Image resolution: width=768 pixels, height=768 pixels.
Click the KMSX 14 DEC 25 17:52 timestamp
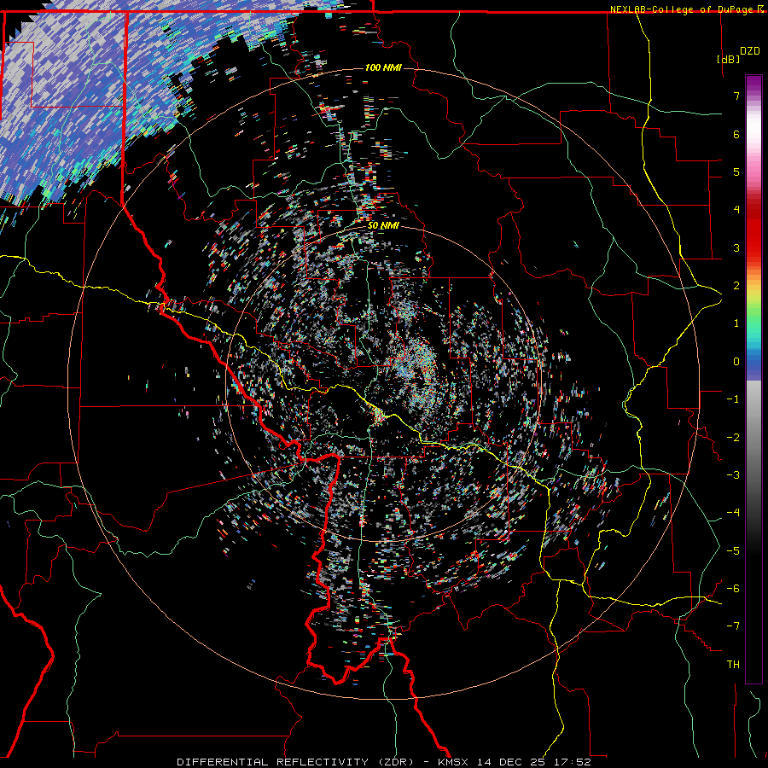(x=515, y=762)
